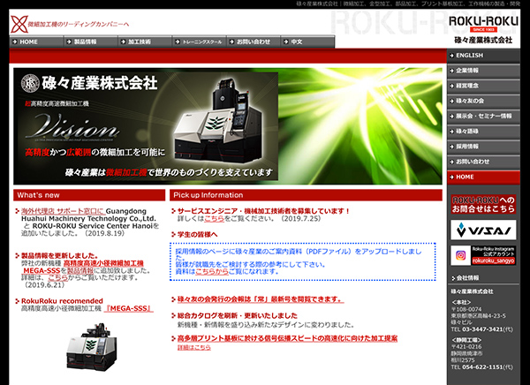Click こちら link in service engineer notice
530x385 pixels.
[214, 219]
